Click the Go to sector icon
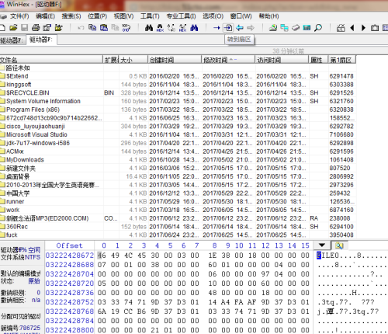 tap(228, 28)
